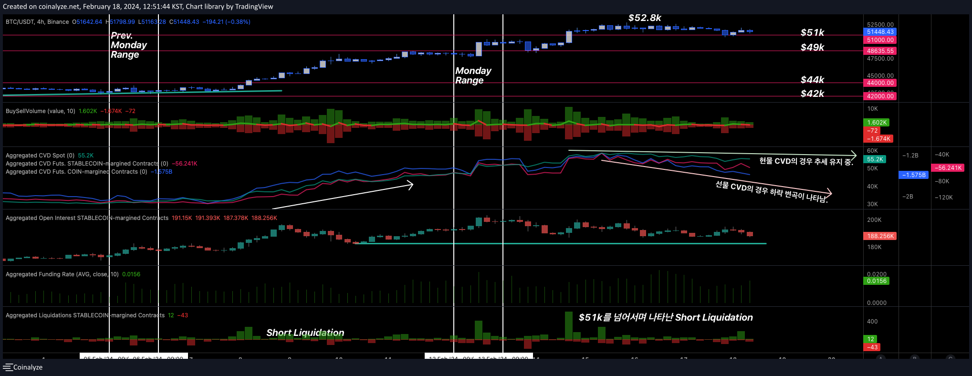Click the green 0.0156 funding rate tag
Image resolution: width=972 pixels, height=376 pixels.
[877, 281]
